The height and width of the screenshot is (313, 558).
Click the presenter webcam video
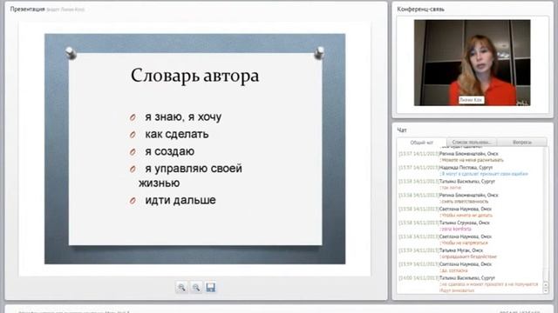pyautogui.click(x=472, y=63)
